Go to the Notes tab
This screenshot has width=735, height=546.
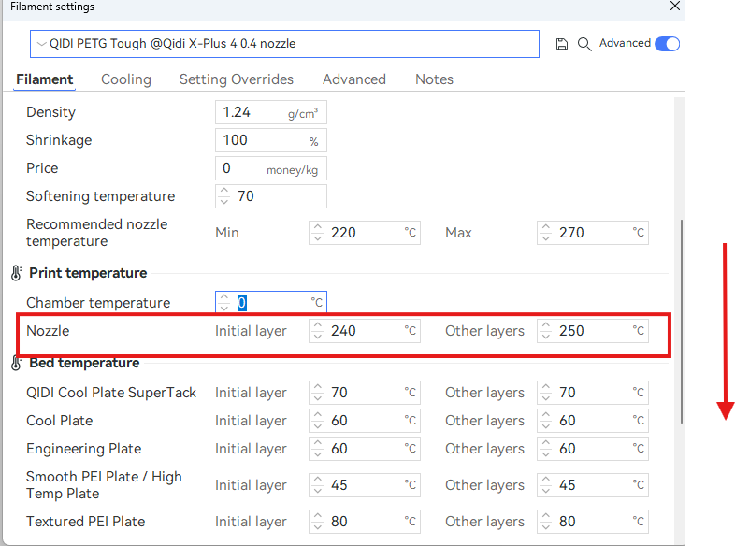pyautogui.click(x=434, y=79)
